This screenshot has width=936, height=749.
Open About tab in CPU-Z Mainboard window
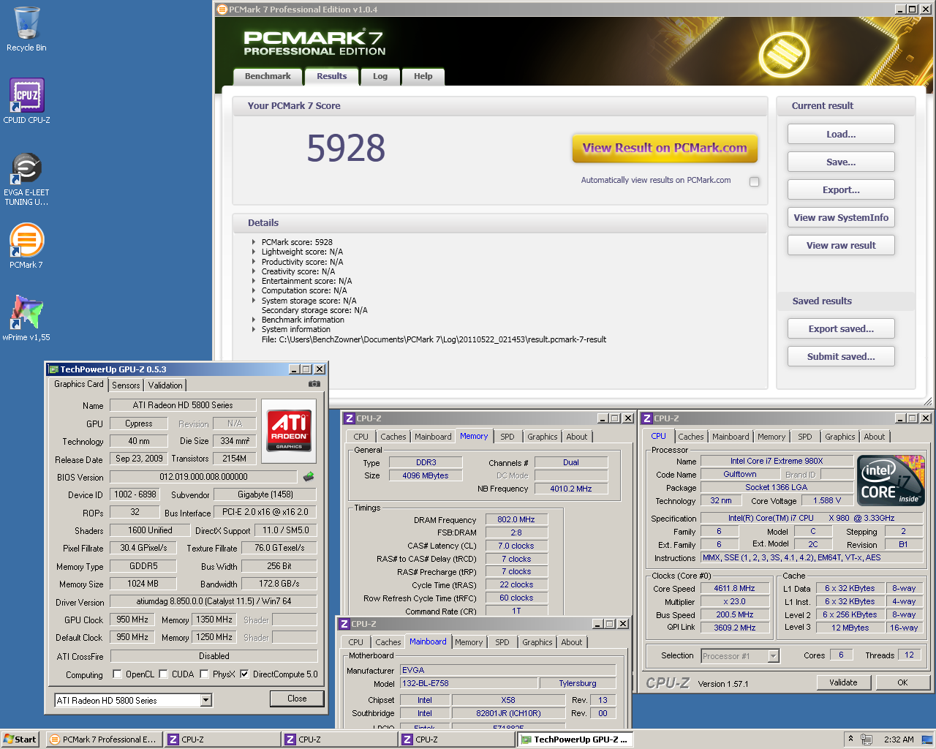point(571,642)
